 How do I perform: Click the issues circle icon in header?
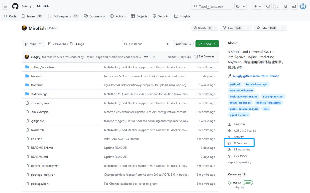(268, 6)
